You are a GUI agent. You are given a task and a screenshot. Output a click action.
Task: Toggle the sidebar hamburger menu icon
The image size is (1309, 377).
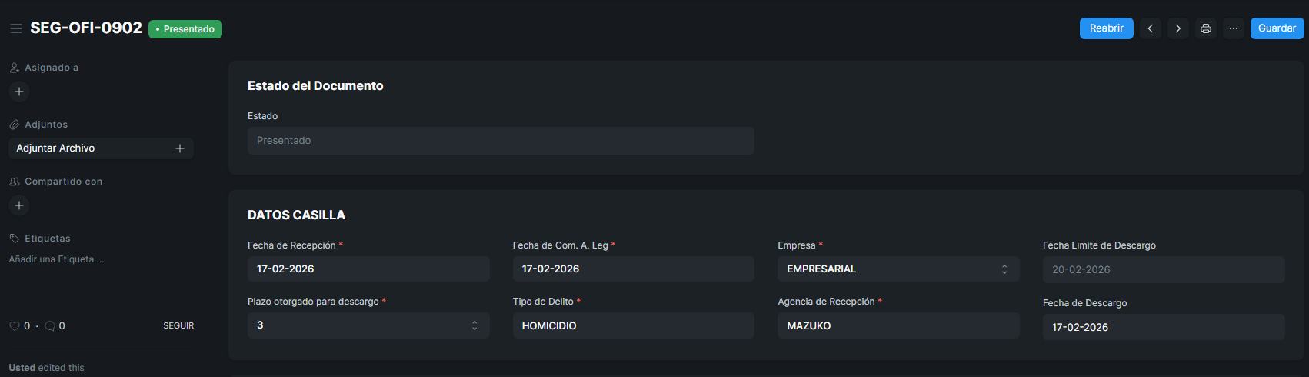tap(15, 28)
